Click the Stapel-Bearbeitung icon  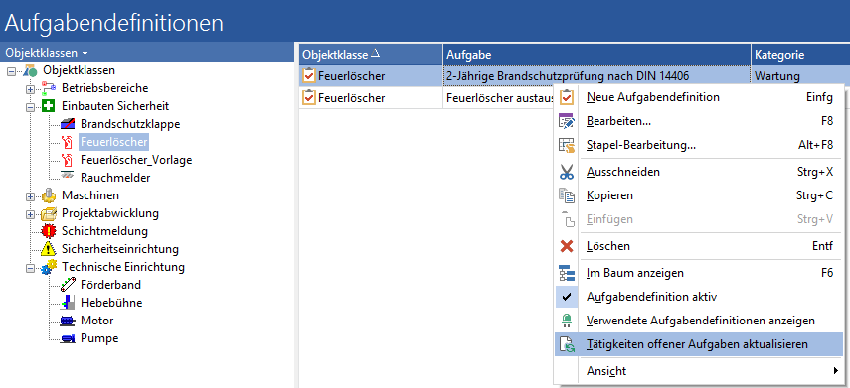pos(567,145)
